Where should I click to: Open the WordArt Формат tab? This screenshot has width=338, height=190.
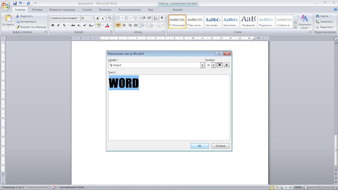point(177,9)
